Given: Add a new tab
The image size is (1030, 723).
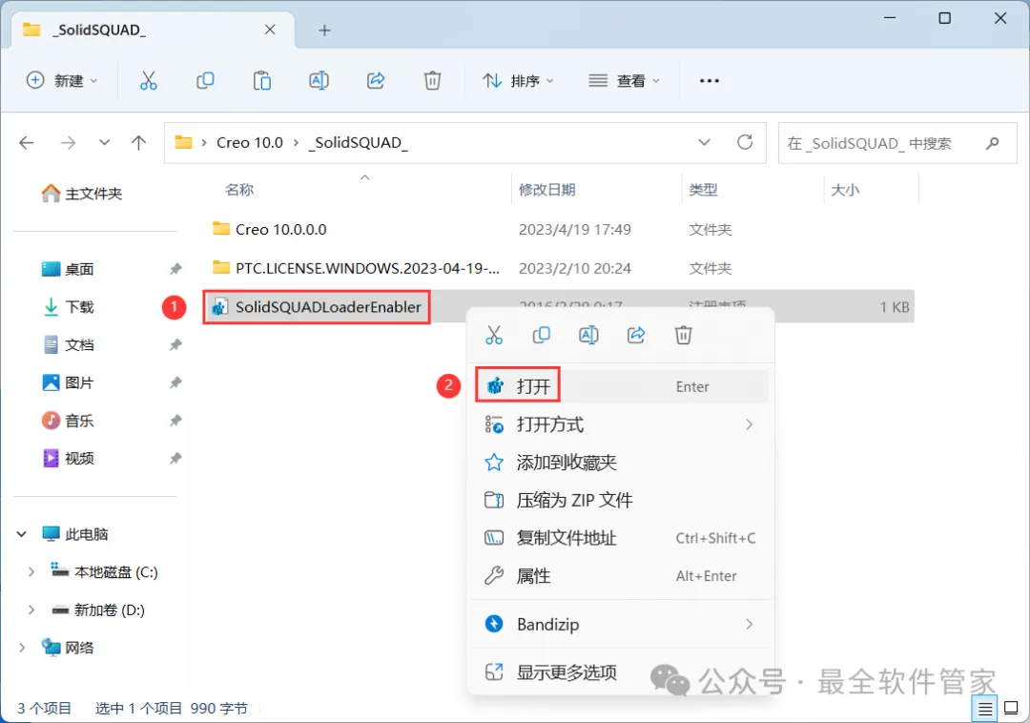Looking at the screenshot, I should coord(324,31).
